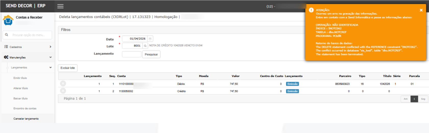This screenshot has height=133, width=429.
Task: Open Baixar título menu option
Action: 20,98
